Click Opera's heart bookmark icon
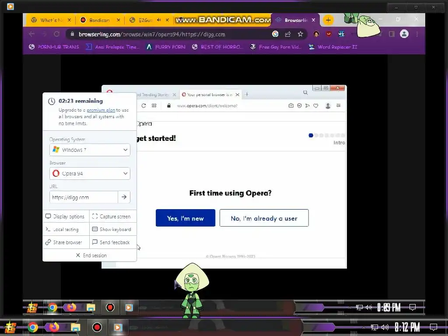This screenshot has height=336, width=448. [316, 106]
